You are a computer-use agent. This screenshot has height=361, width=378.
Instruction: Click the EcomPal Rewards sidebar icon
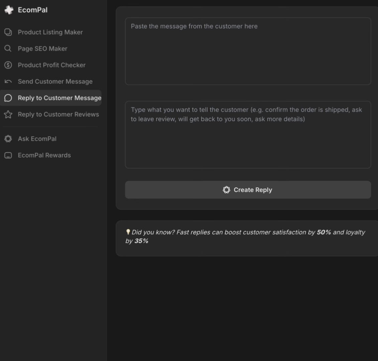click(x=8, y=155)
